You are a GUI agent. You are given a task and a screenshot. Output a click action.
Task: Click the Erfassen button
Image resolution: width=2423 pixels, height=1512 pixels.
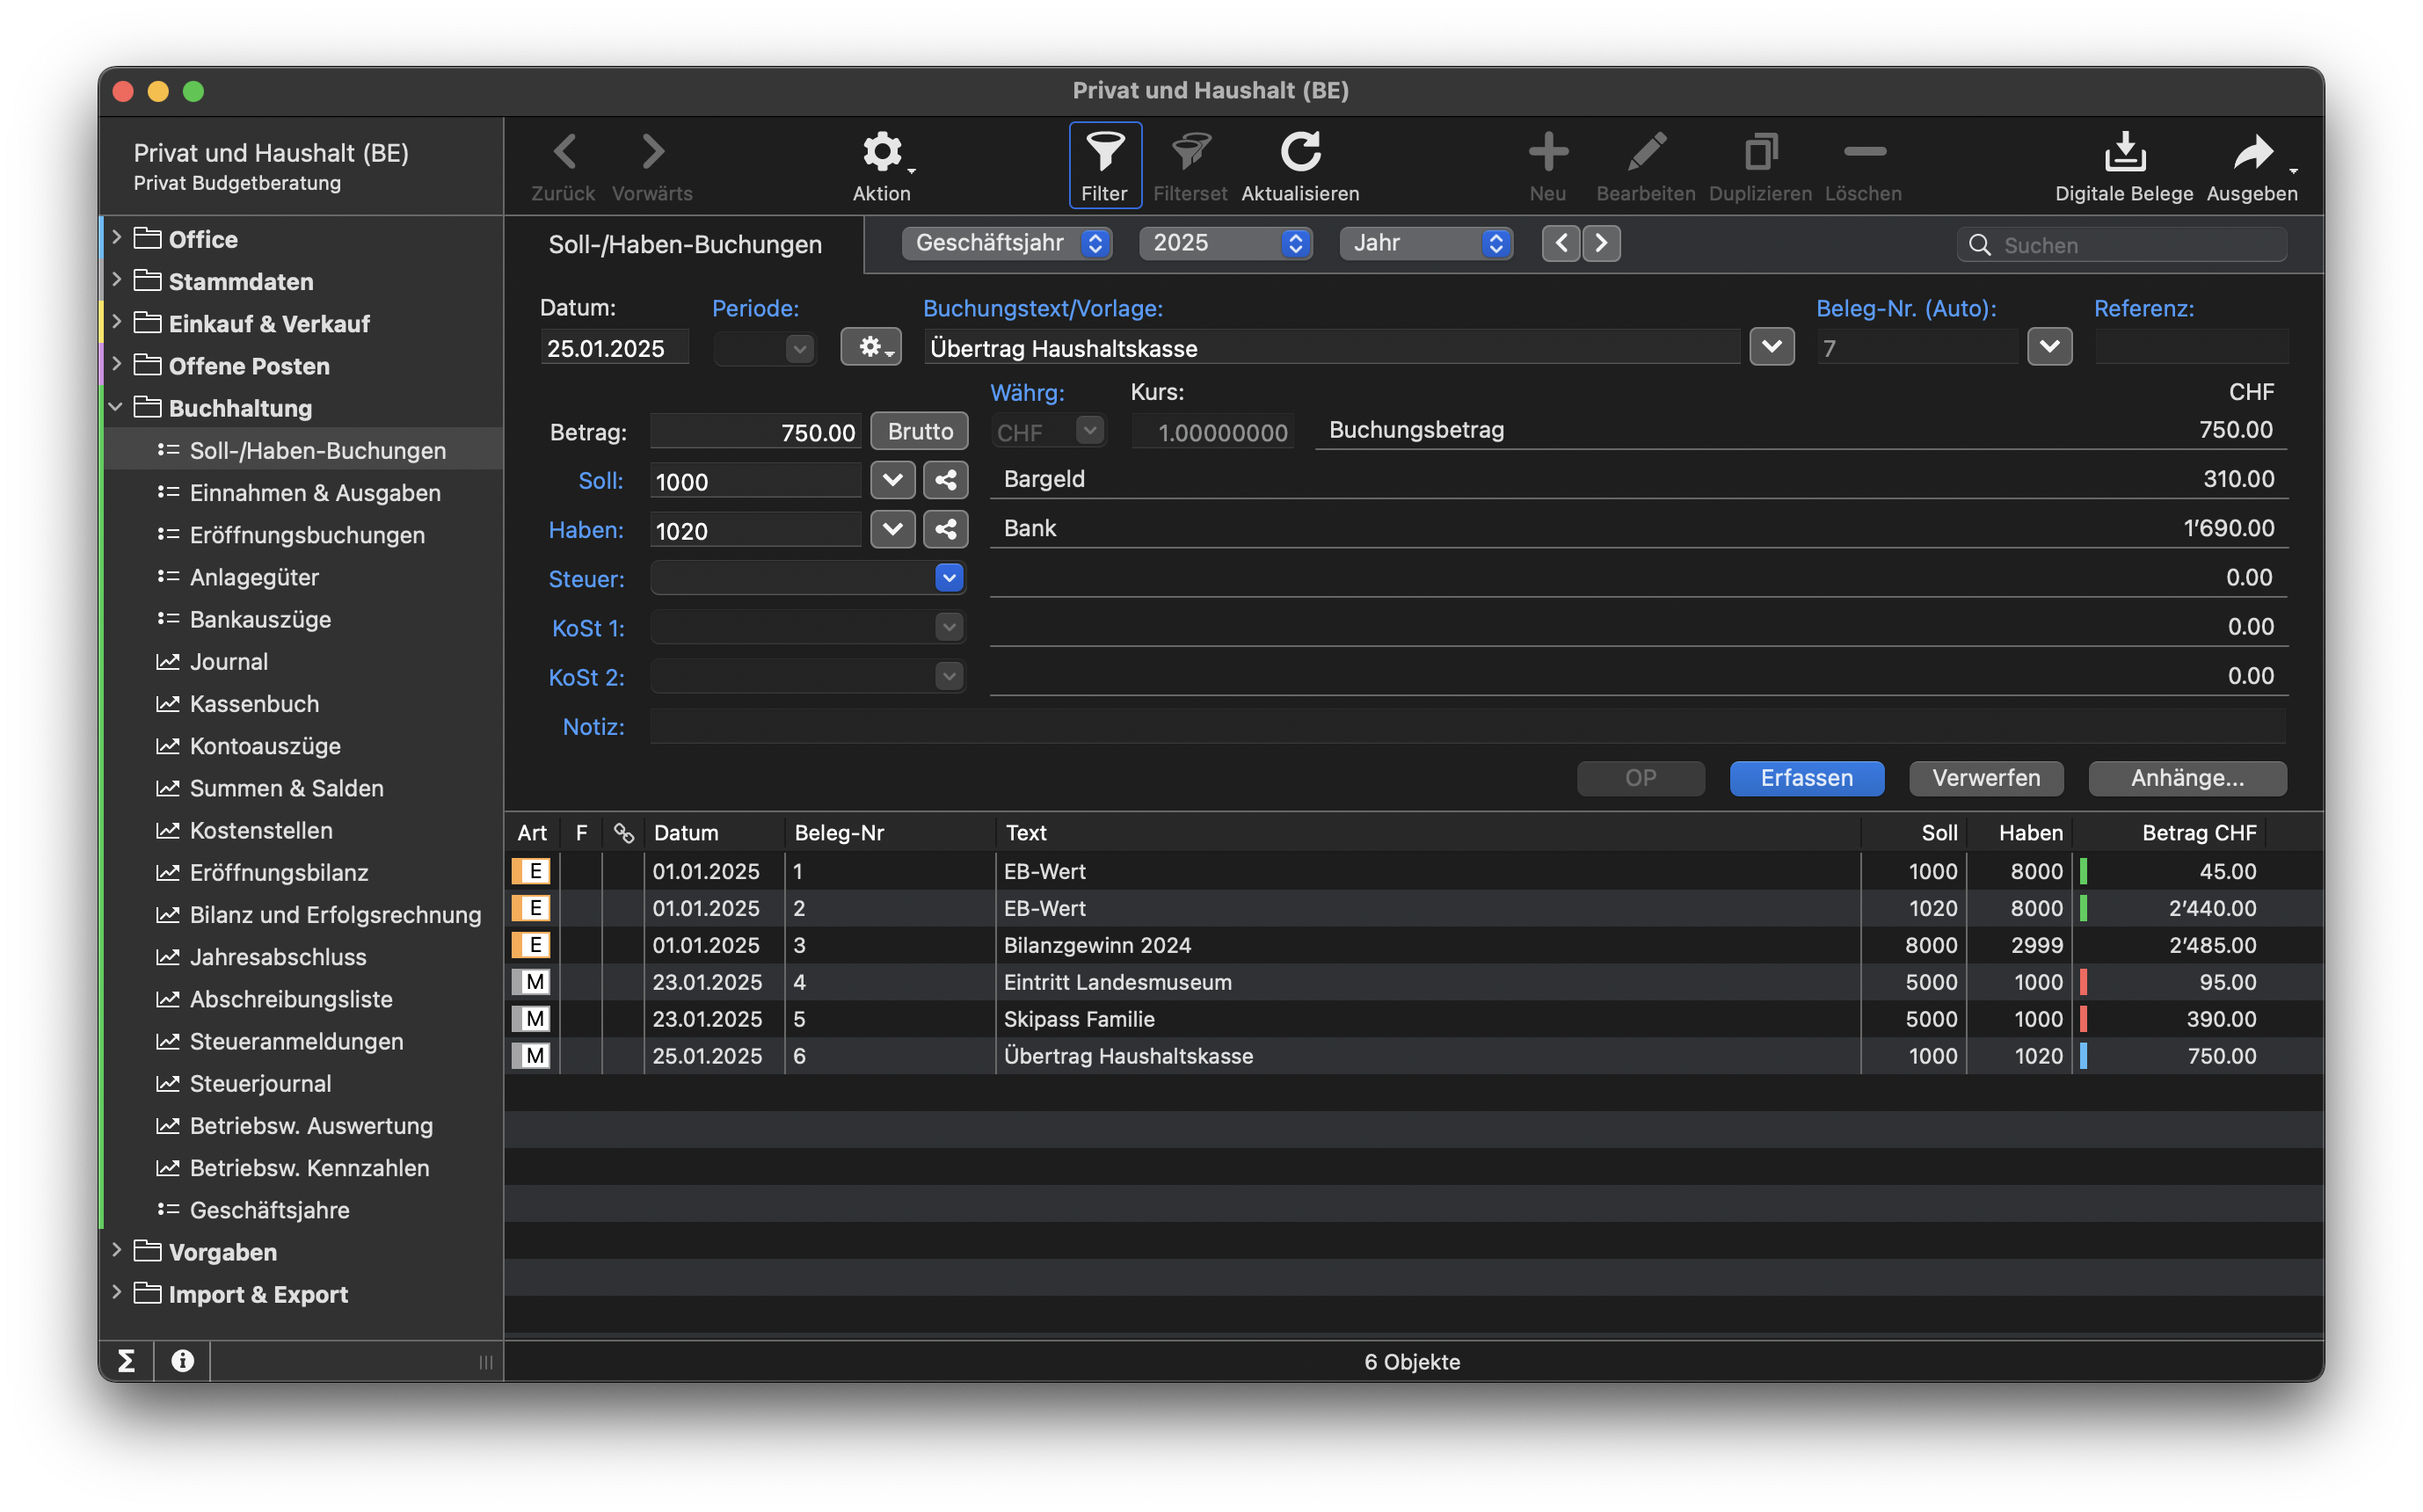(x=1806, y=778)
